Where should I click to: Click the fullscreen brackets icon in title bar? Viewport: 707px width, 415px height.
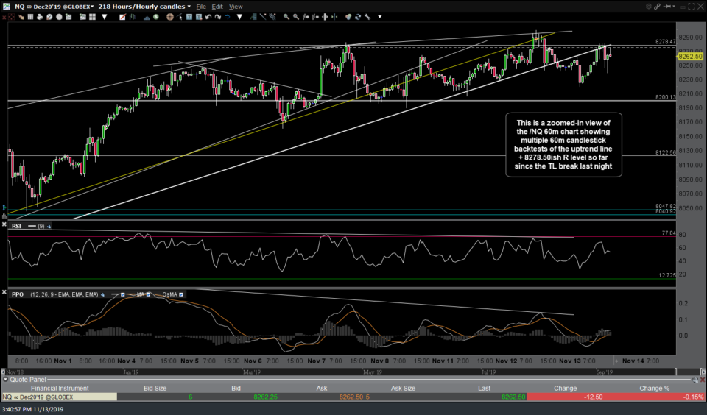(x=692, y=7)
